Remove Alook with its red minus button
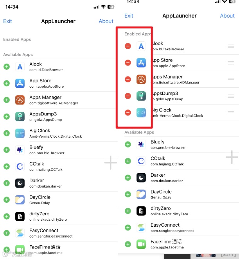 128,46
